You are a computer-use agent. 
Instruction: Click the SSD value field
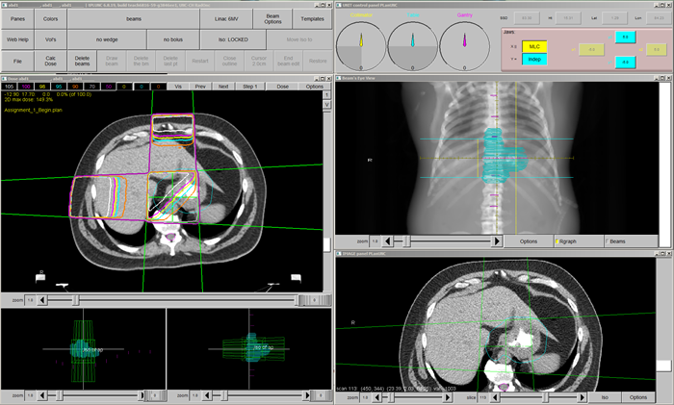(x=527, y=17)
